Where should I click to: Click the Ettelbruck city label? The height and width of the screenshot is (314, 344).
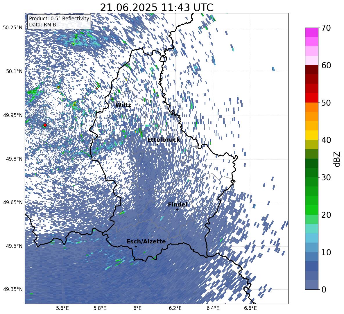click(x=164, y=140)
